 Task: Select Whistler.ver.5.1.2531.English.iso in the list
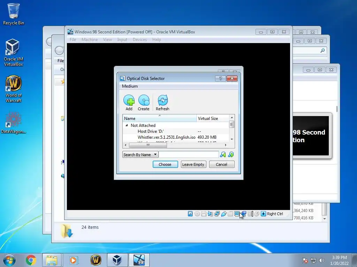click(166, 137)
